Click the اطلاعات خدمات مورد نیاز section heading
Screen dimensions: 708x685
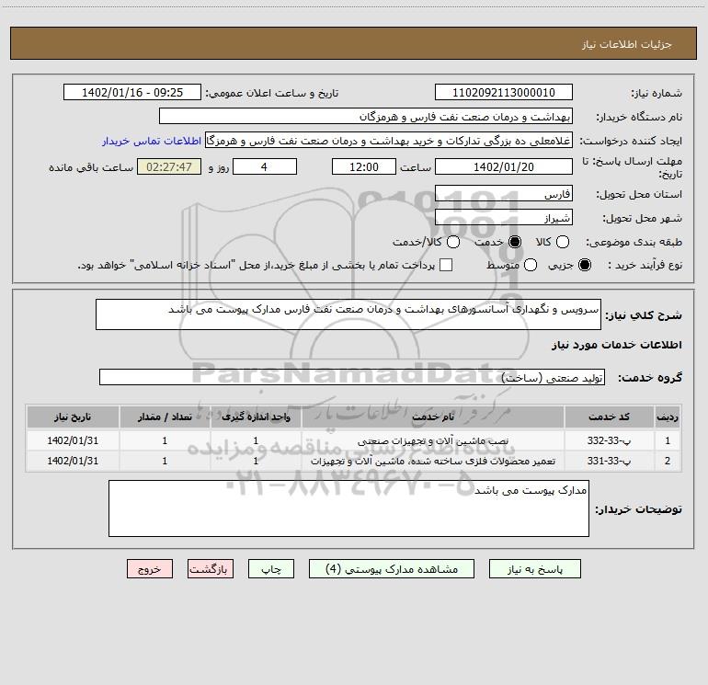pyautogui.click(x=616, y=345)
